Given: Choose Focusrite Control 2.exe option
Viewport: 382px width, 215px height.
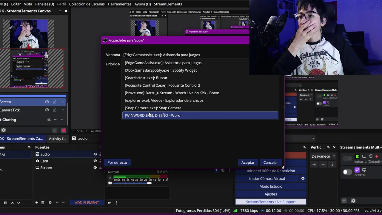Looking at the screenshot, I should (x=200, y=85).
